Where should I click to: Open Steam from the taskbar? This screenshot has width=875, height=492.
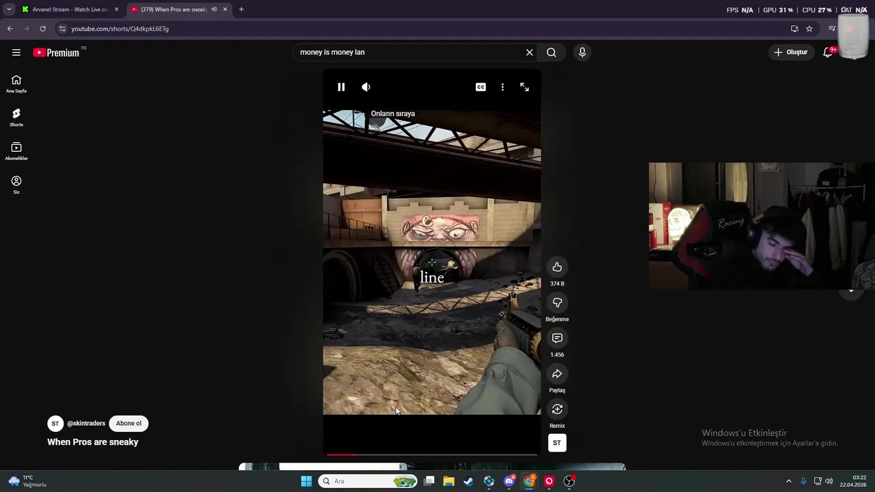pyautogui.click(x=468, y=481)
